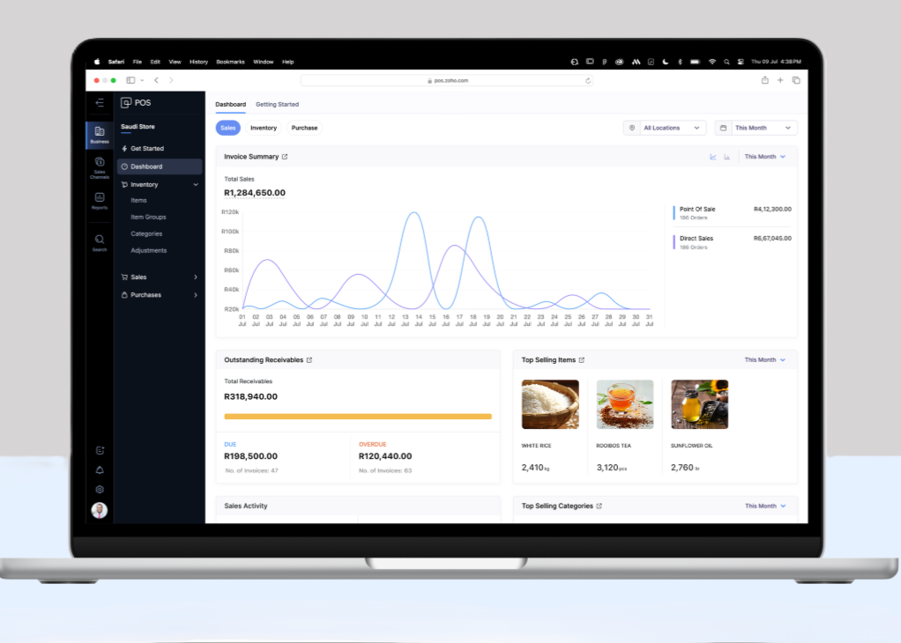Open Adjustments under Inventory

[x=149, y=250]
